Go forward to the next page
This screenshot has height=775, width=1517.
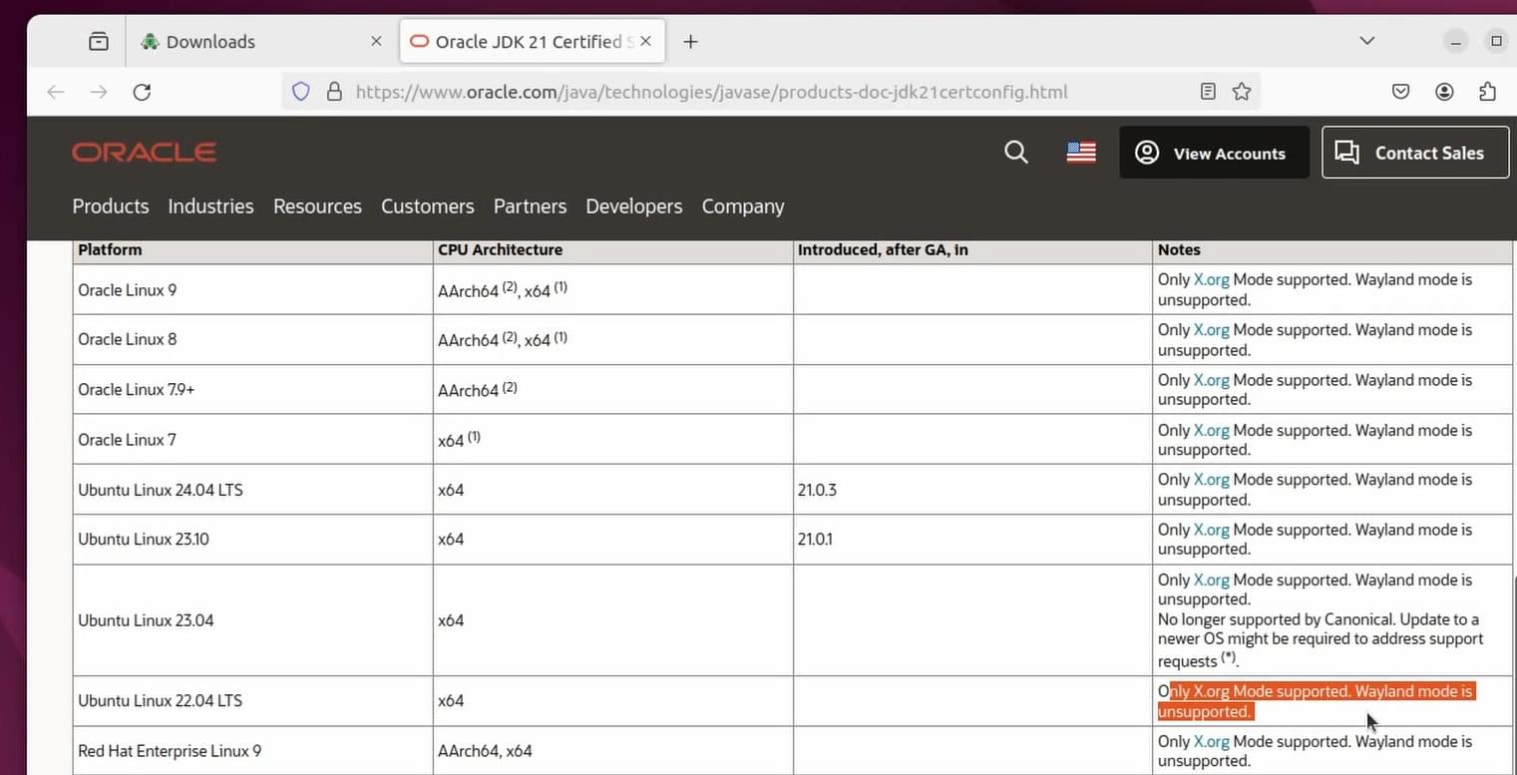(99, 92)
